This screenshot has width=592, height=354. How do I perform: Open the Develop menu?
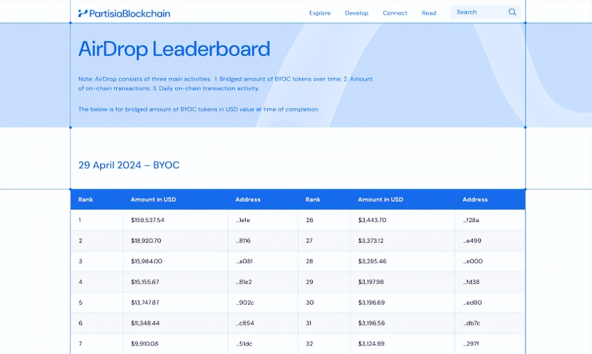[x=356, y=13]
